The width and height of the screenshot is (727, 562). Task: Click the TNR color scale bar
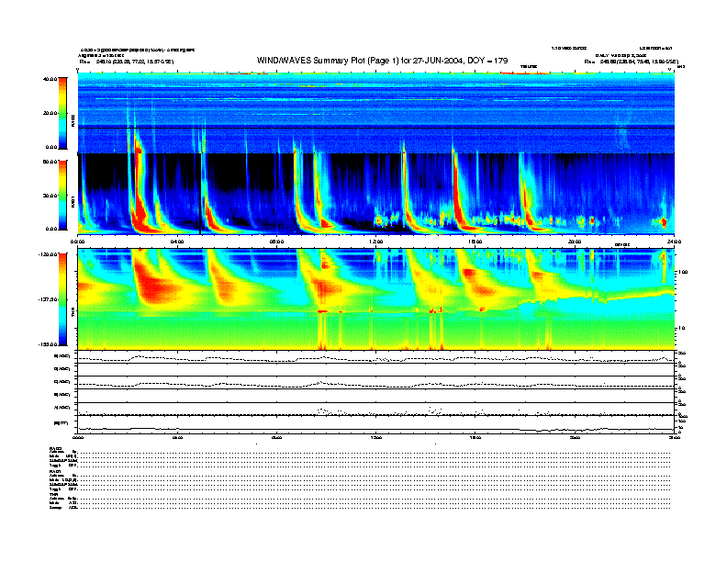click(62, 301)
